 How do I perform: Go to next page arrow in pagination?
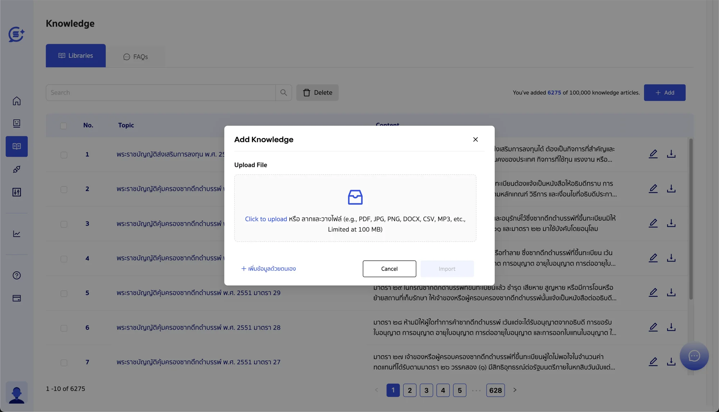point(515,390)
